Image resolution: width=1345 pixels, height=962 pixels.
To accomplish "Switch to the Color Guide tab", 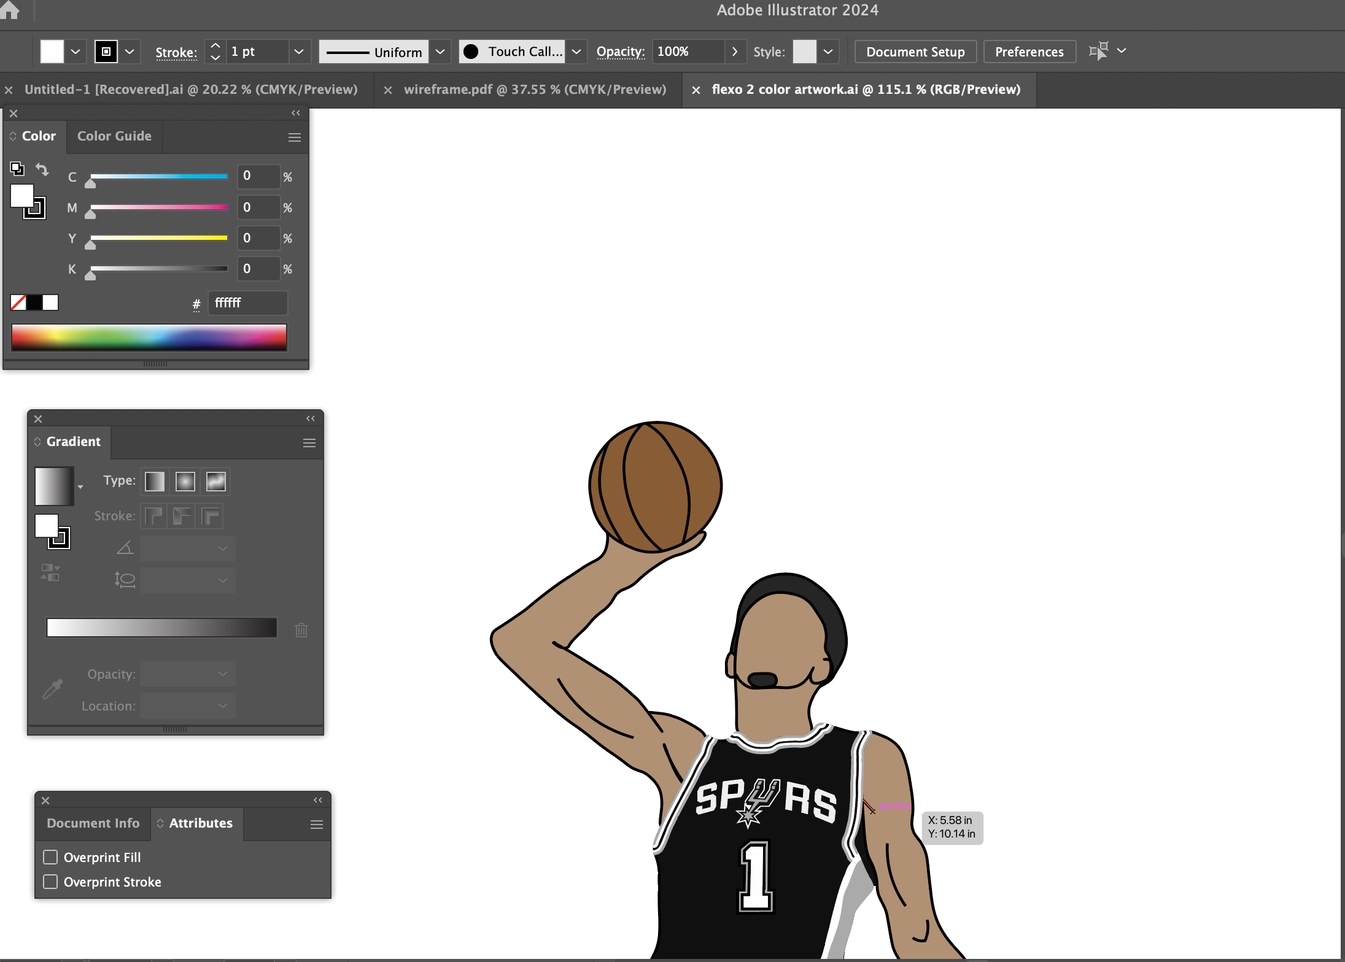I will click(114, 136).
